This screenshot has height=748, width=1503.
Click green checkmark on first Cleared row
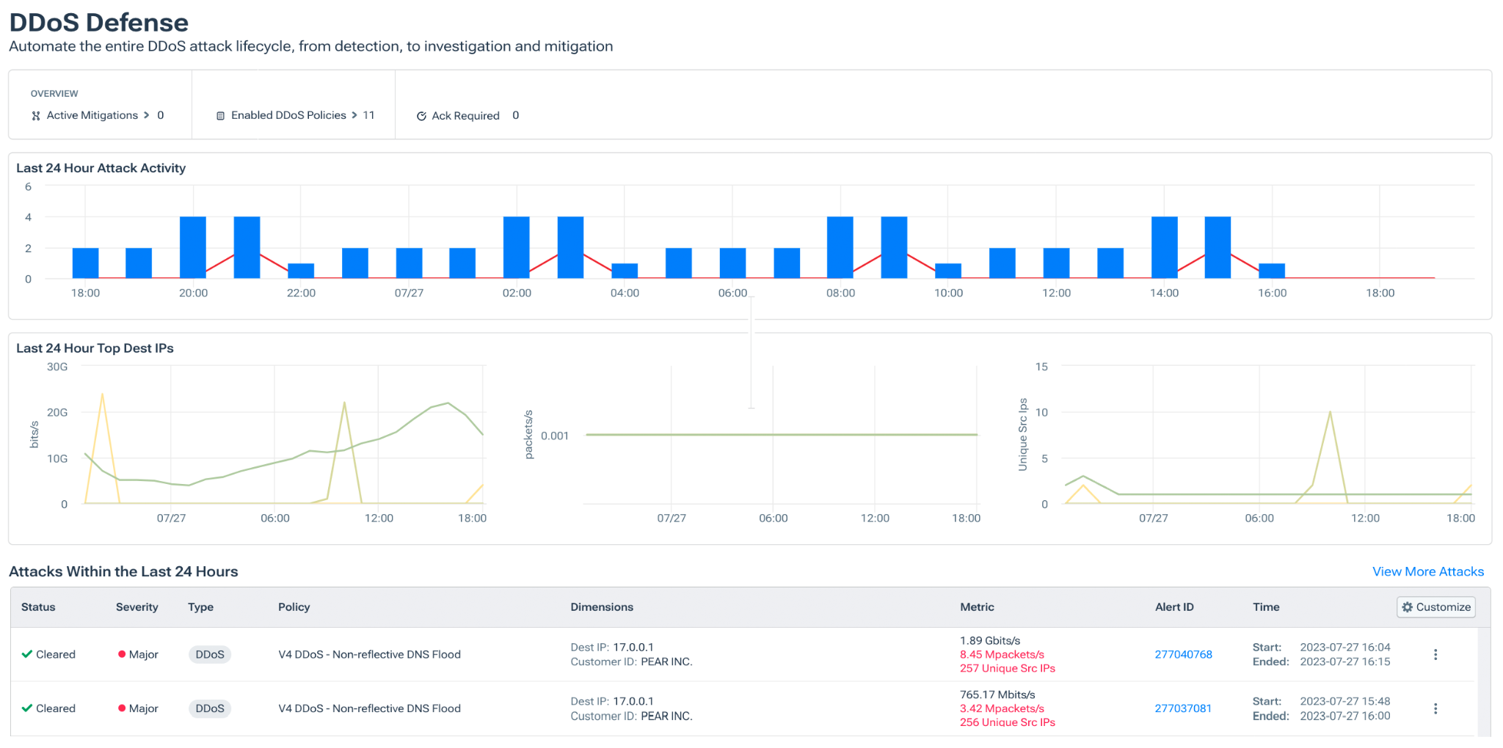coord(27,654)
